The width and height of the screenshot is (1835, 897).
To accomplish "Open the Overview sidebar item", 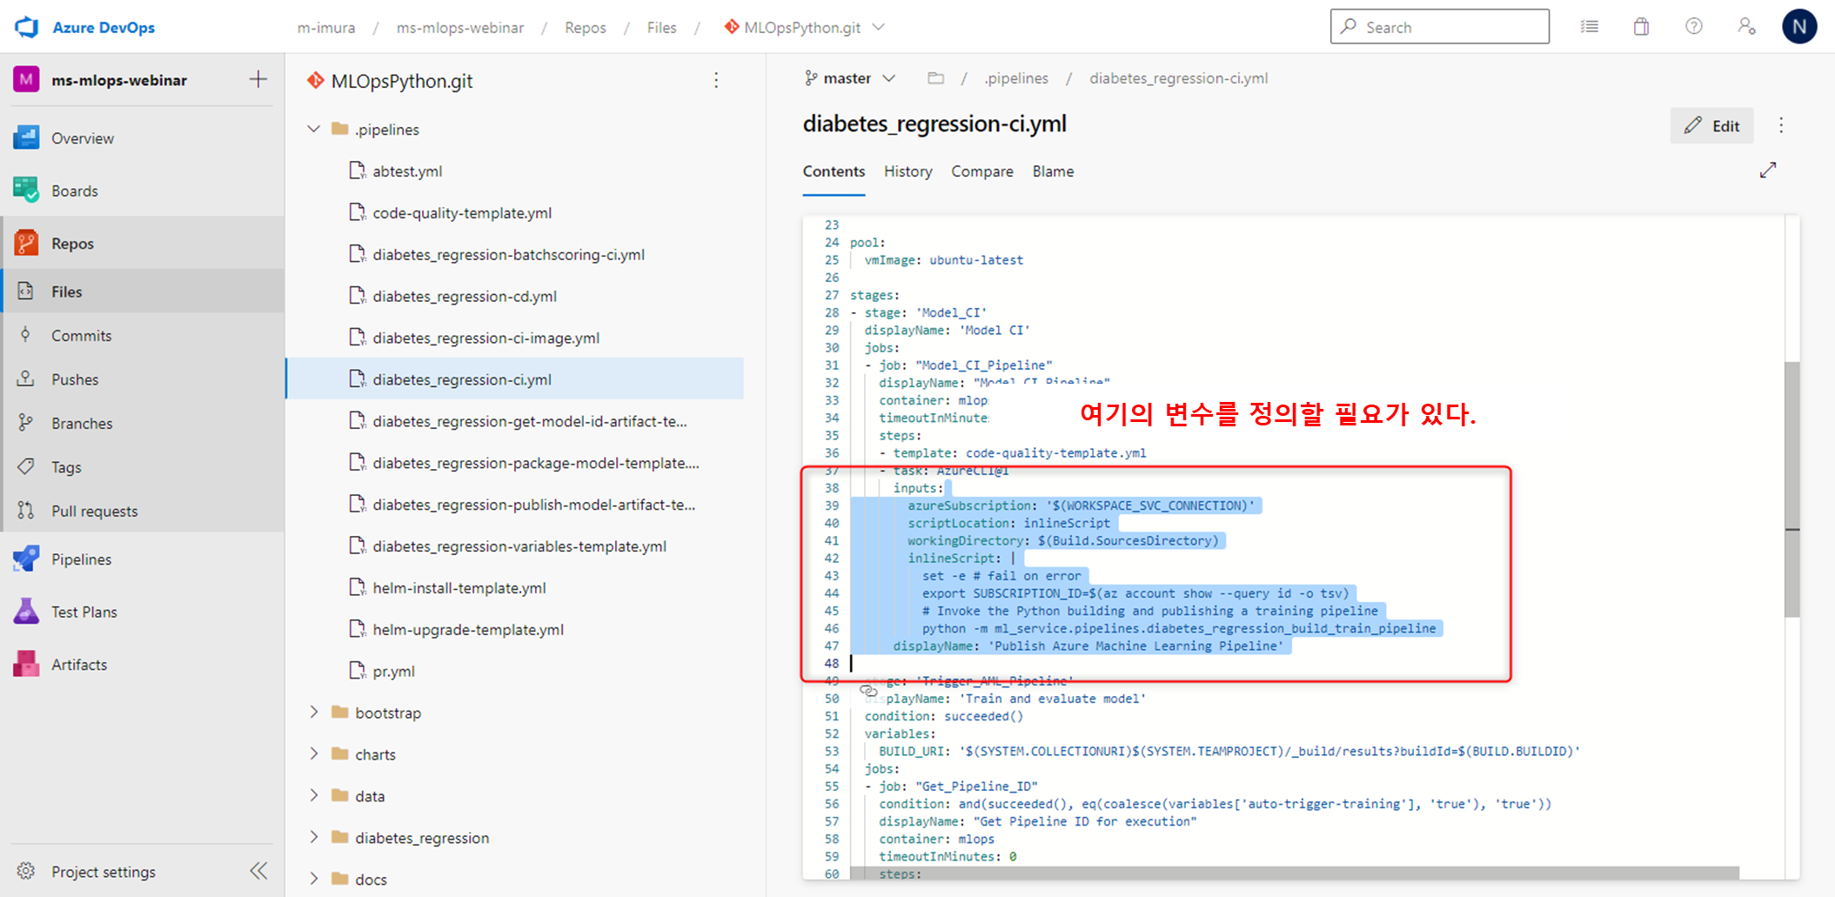I will pos(82,138).
